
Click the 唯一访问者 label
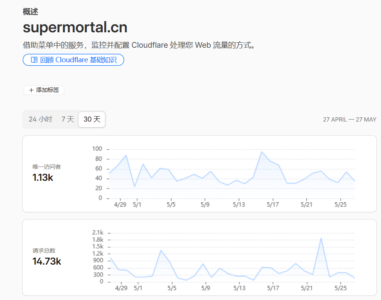47,167
